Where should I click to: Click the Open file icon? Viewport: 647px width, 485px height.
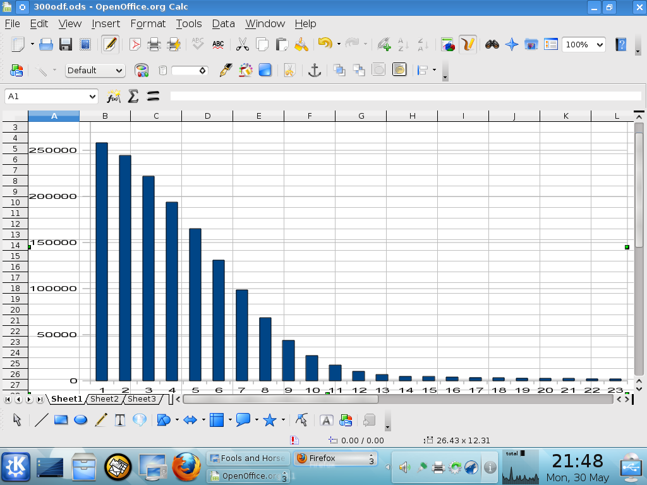45,44
